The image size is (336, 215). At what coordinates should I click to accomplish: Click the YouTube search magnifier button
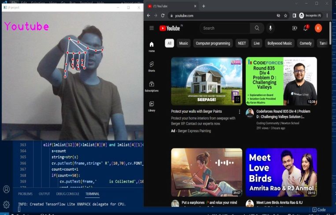coord(257,28)
